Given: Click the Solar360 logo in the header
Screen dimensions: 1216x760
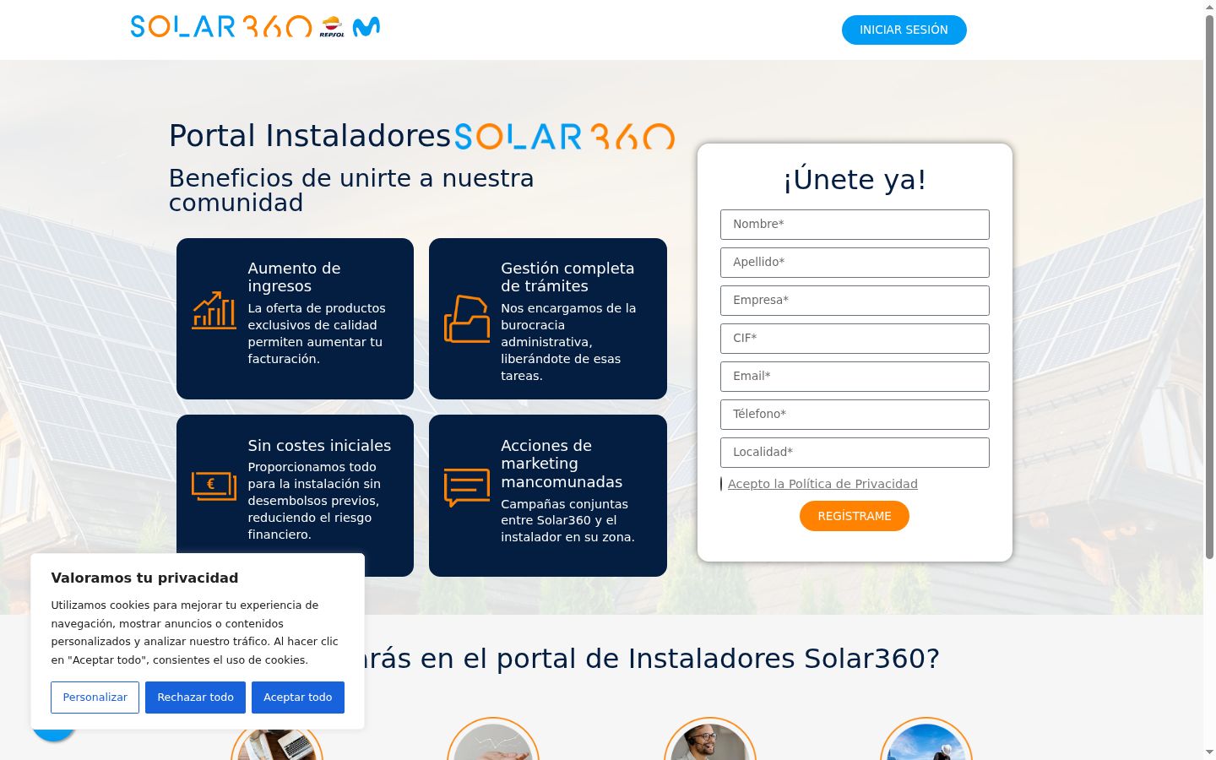Looking at the screenshot, I should pos(221,26).
